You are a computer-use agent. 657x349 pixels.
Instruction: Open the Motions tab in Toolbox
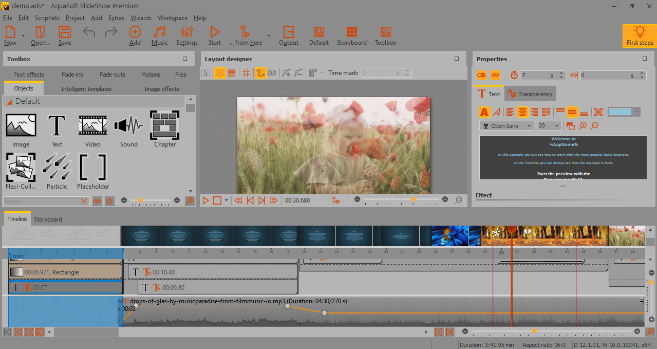[x=151, y=75]
